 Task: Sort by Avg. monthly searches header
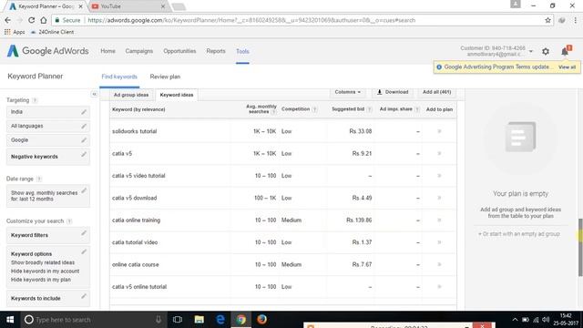[x=261, y=109]
